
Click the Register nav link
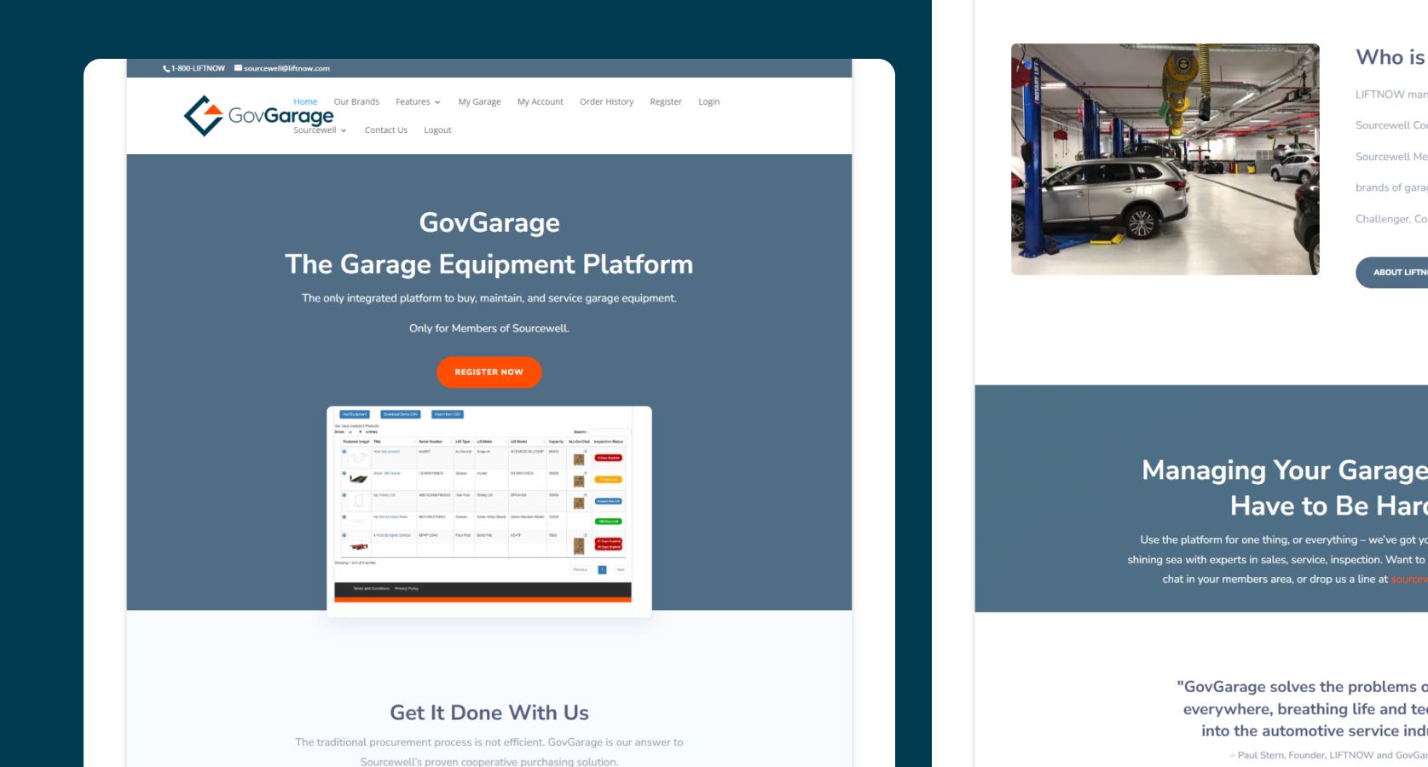[x=666, y=101]
